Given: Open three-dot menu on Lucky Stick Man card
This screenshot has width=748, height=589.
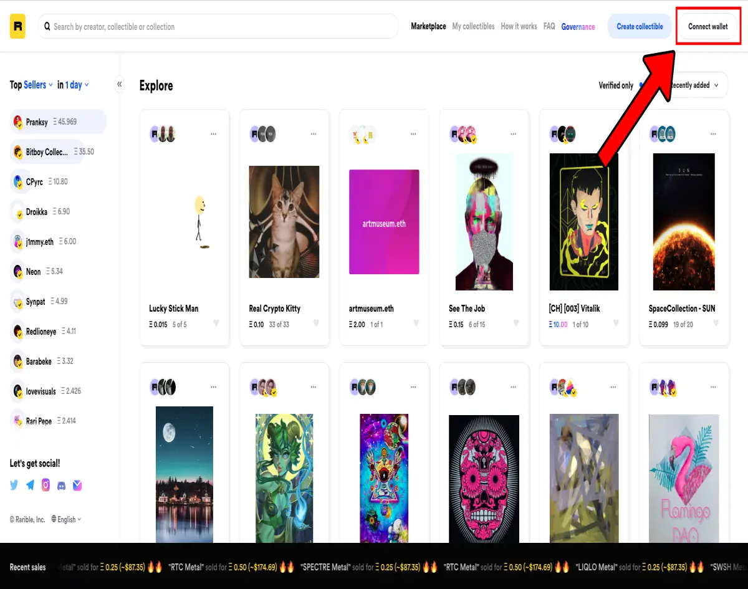Looking at the screenshot, I should point(214,134).
